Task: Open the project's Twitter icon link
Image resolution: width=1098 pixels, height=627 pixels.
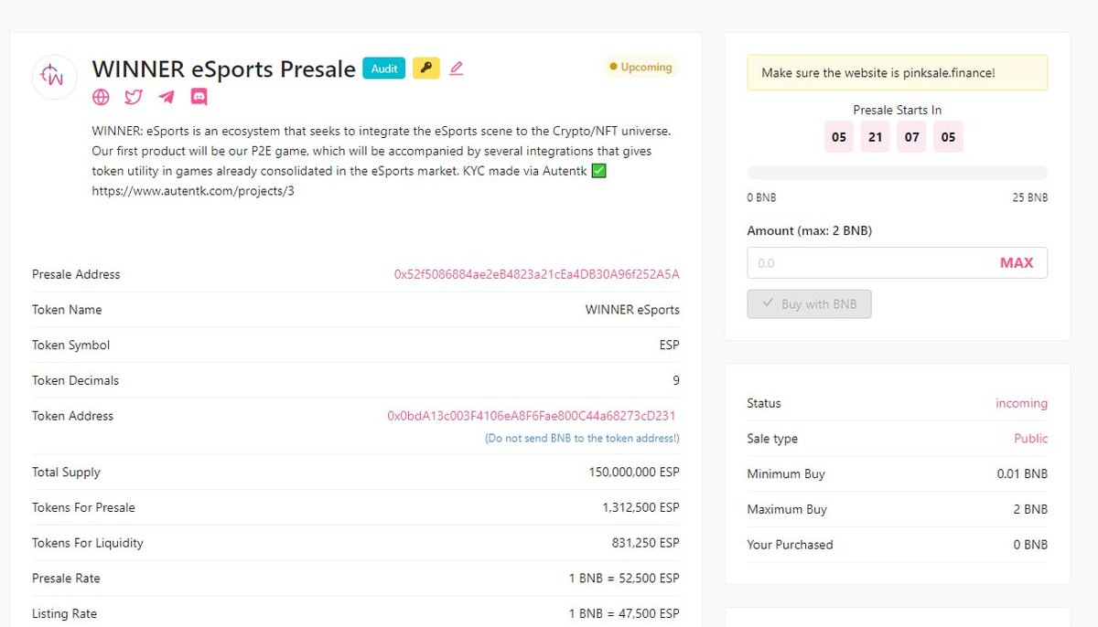Action: click(134, 97)
